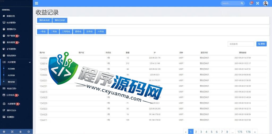
Task: Click the 预约未共识 filter button
Action: 44,20
